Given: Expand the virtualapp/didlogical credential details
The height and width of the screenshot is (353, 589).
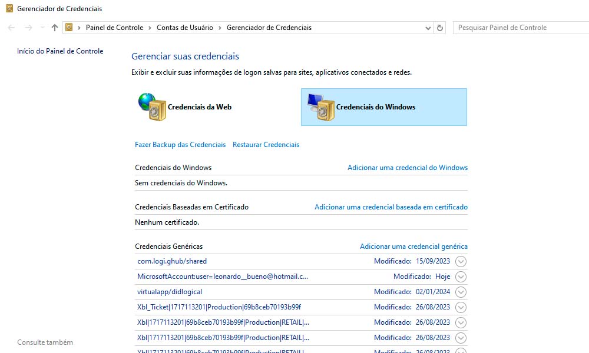Looking at the screenshot, I should 461,292.
